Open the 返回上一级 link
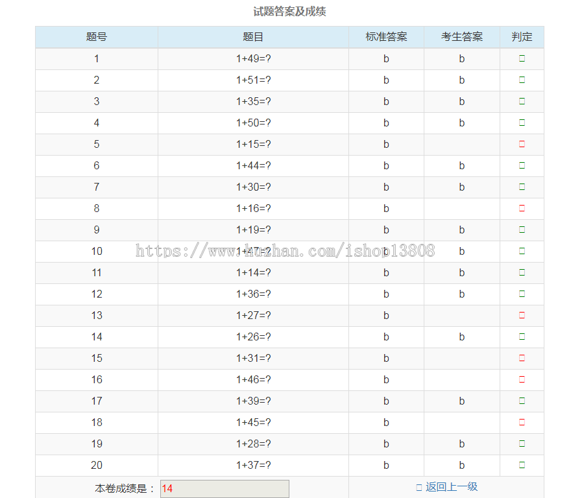The width and height of the screenshot is (571, 498). [x=454, y=486]
